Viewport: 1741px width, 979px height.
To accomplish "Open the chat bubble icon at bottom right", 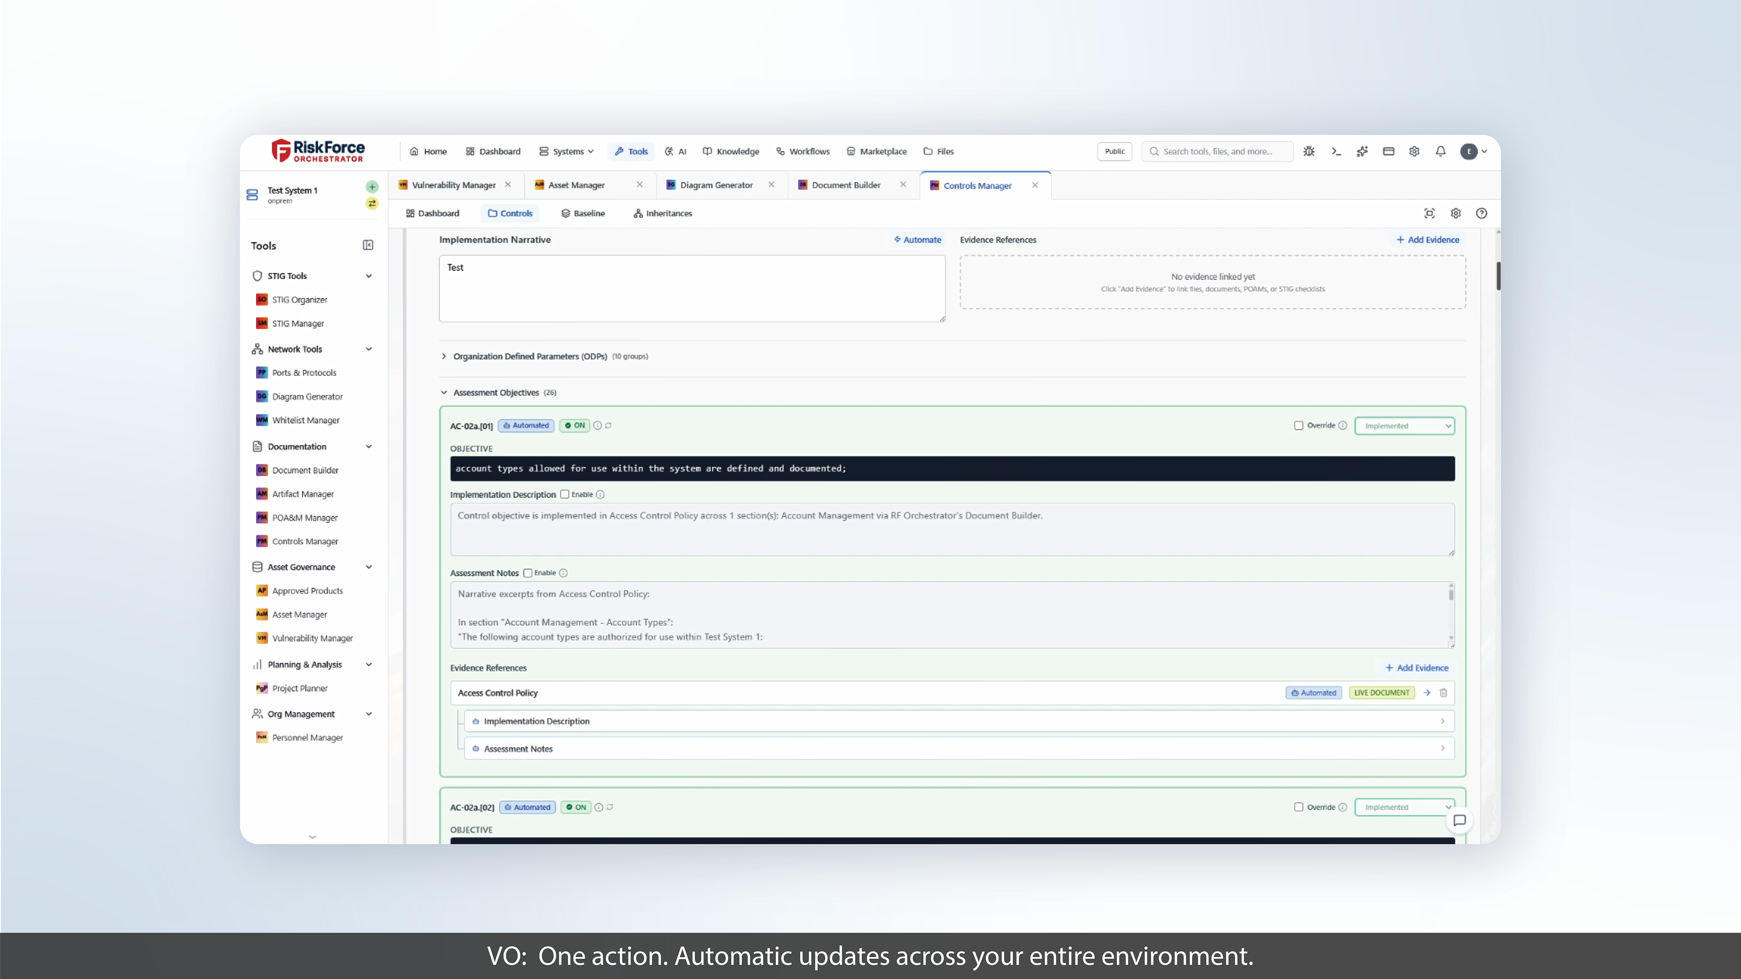I will pos(1459,820).
